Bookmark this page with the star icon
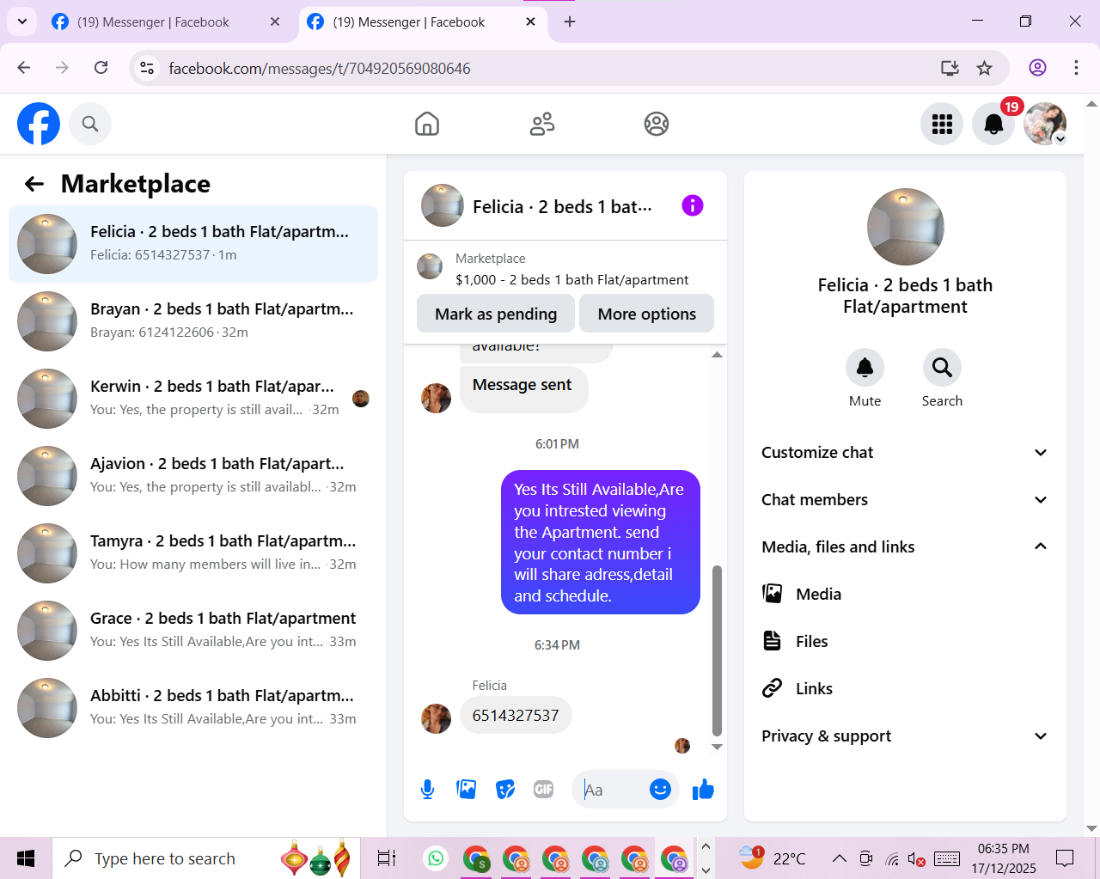This screenshot has width=1100, height=879. 985,68
